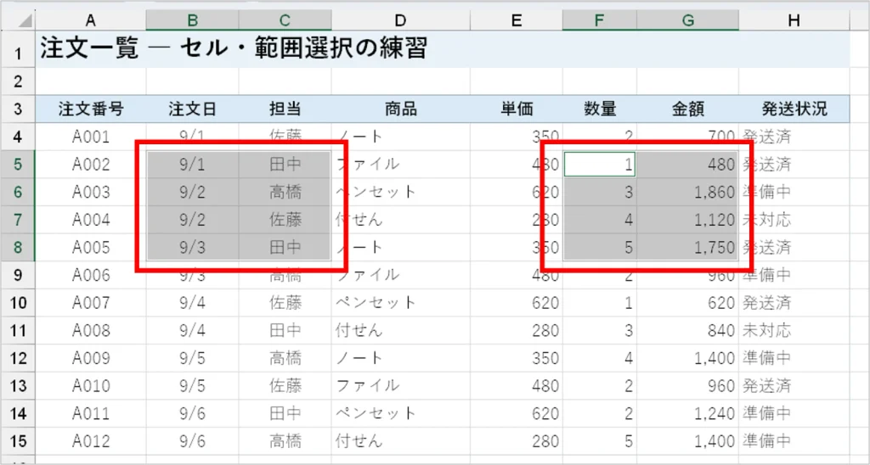Click cell A007

91,303
